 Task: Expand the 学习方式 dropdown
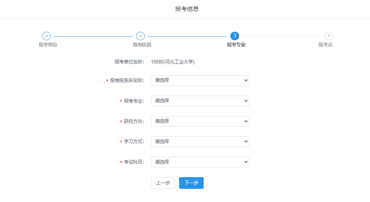[200, 141]
